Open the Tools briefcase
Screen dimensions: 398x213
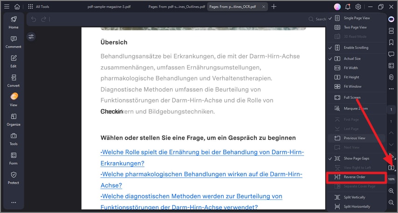pyautogui.click(x=14, y=139)
